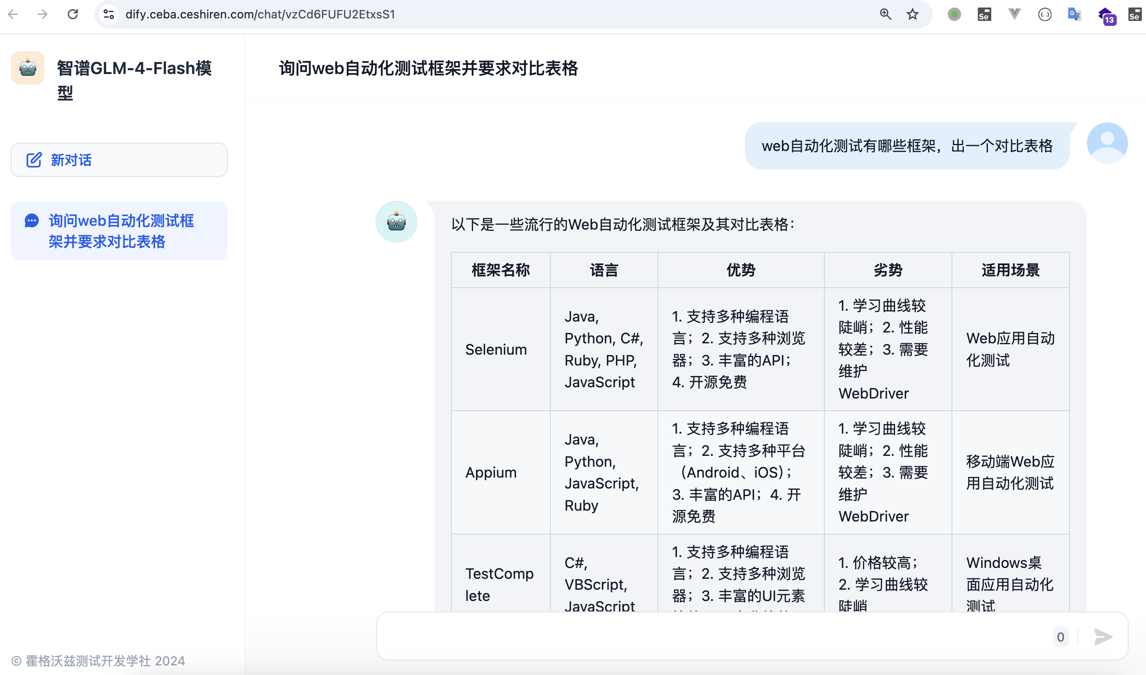Click the 霍格沃兹测试开发学社 2024 copyright text
Screen dimensions: 1146x675
[98, 661]
